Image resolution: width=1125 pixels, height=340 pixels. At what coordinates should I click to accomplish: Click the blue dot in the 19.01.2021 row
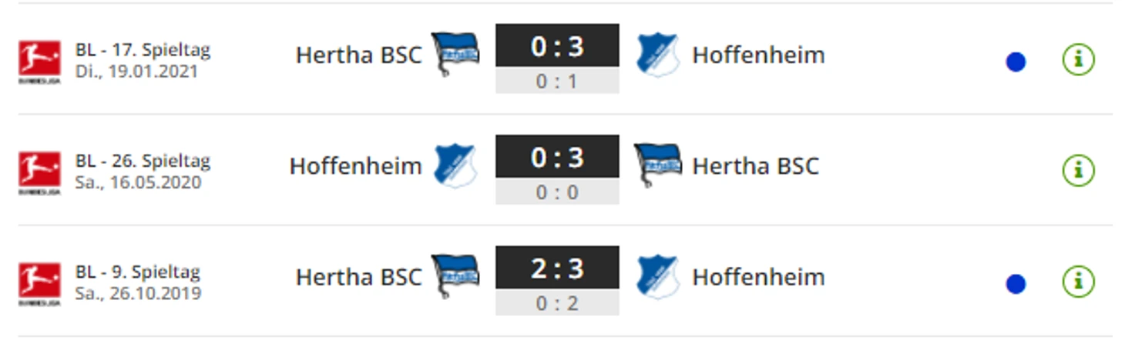(x=1016, y=62)
